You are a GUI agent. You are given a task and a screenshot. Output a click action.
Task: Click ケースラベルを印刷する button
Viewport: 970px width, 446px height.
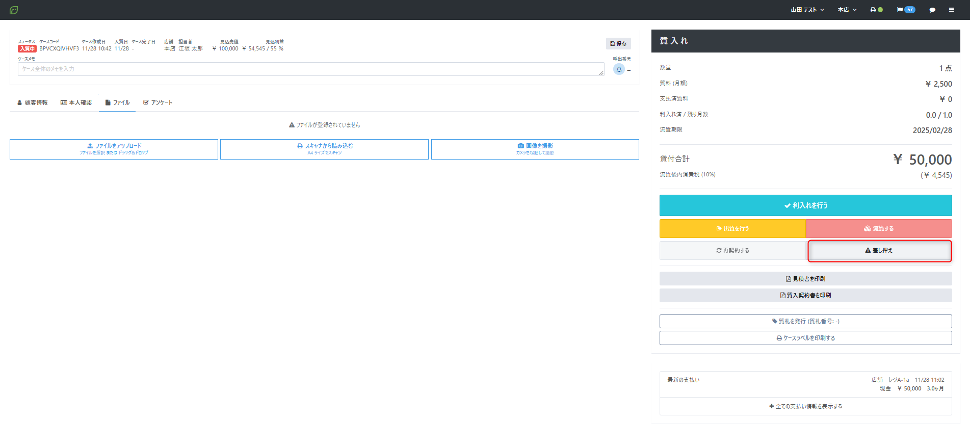[805, 338]
